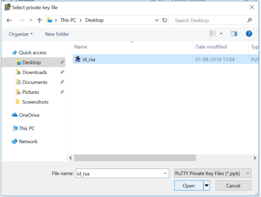Click the Open button dropdown arrow
The height and width of the screenshot is (197, 261).
[207, 185]
